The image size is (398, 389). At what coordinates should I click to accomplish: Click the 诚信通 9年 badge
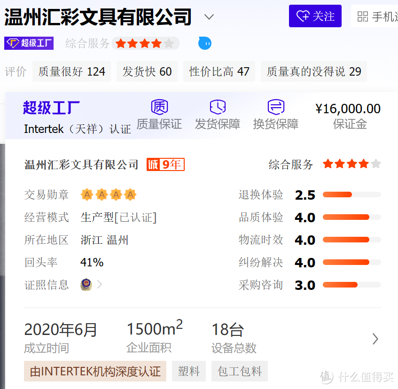(165, 164)
